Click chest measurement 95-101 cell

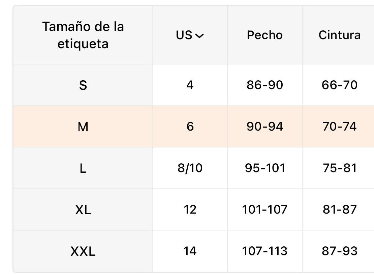pos(265,168)
